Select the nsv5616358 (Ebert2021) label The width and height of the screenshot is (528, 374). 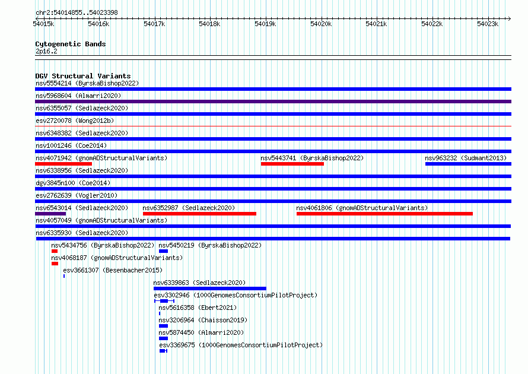pos(198,308)
